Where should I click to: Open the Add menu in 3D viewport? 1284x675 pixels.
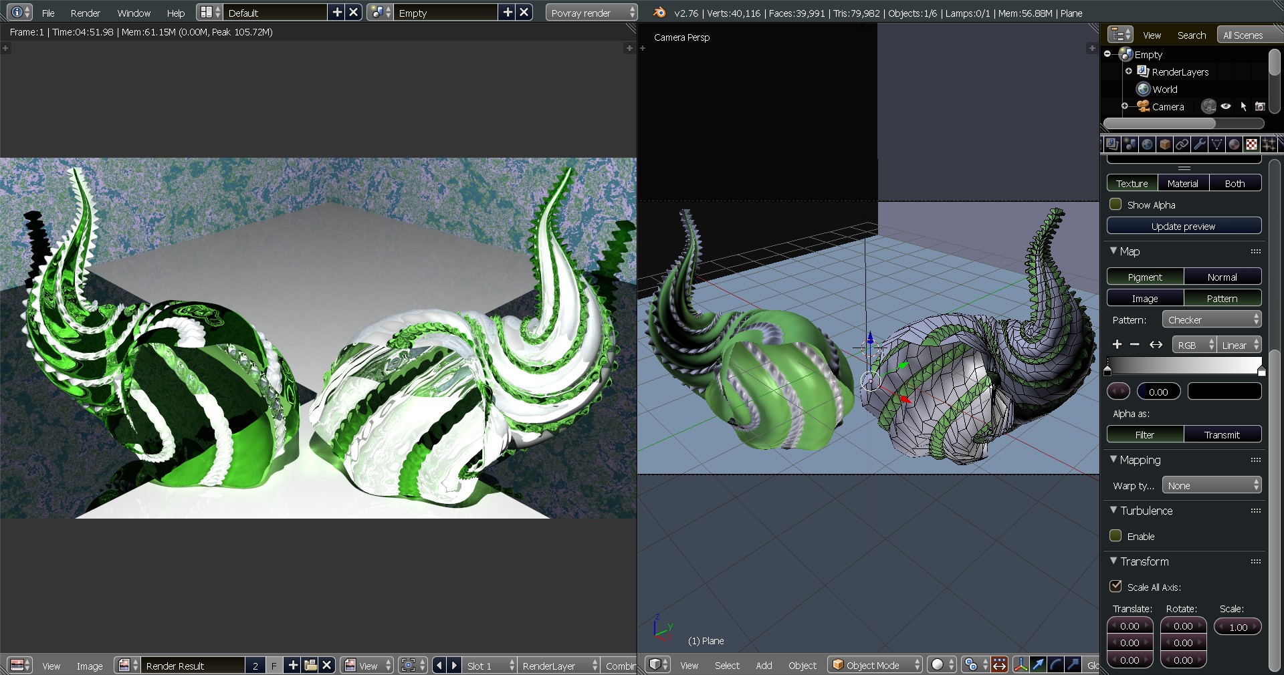[x=764, y=665]
